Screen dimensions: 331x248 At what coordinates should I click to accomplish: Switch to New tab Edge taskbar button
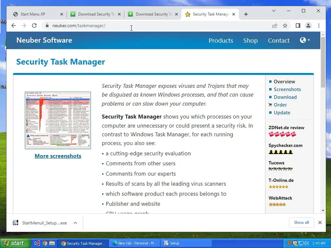coord(135,243)
